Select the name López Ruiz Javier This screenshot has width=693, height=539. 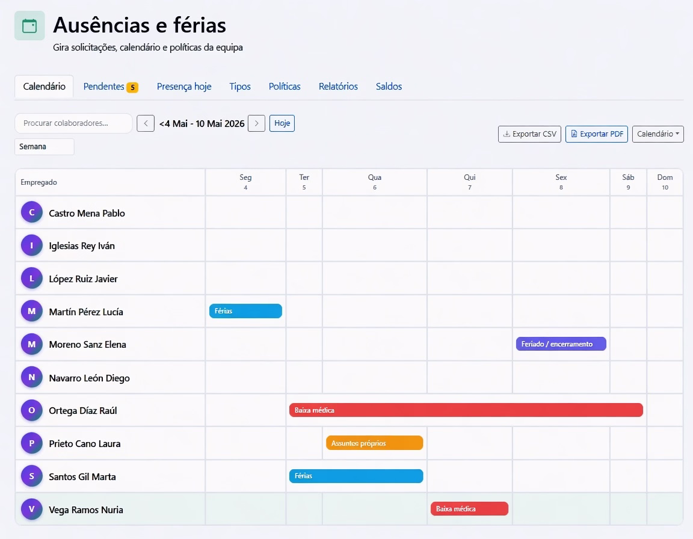84,279
